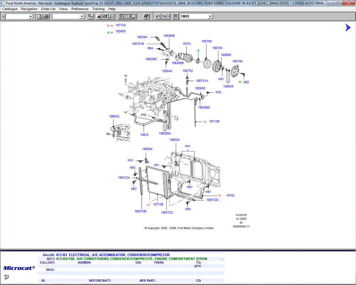The image size is (356, 285).
Task: Open the 100% zoom dropdown
Action: click(x=210, y=16)
